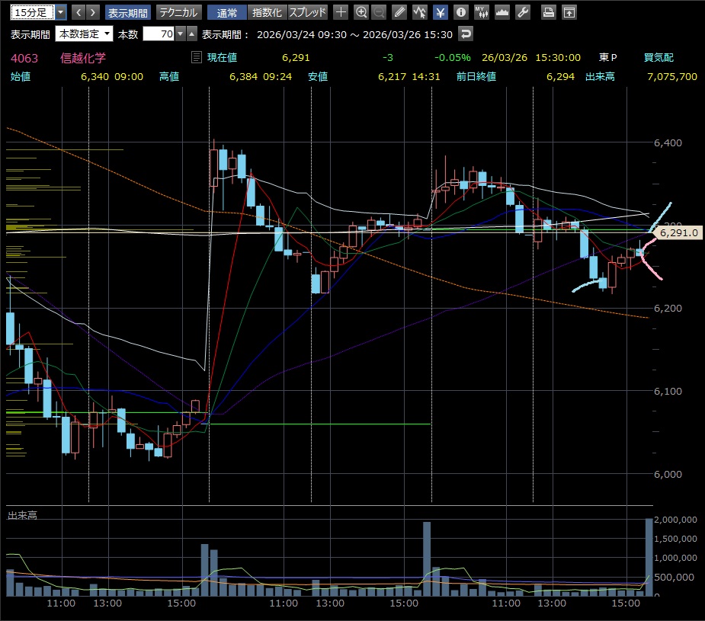Open the MY chart candlestick icon
705x621 pixels.
[481, 12]
